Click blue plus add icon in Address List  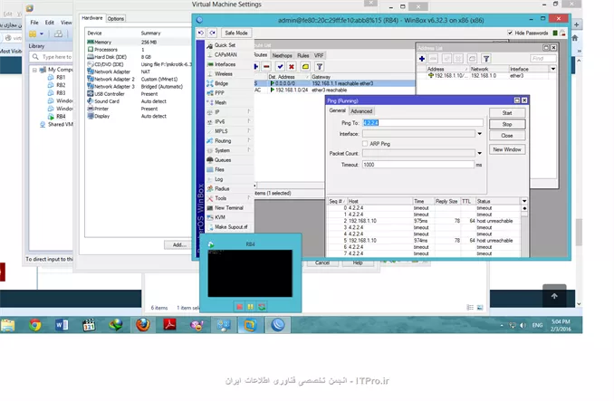(x=422, y=59)
